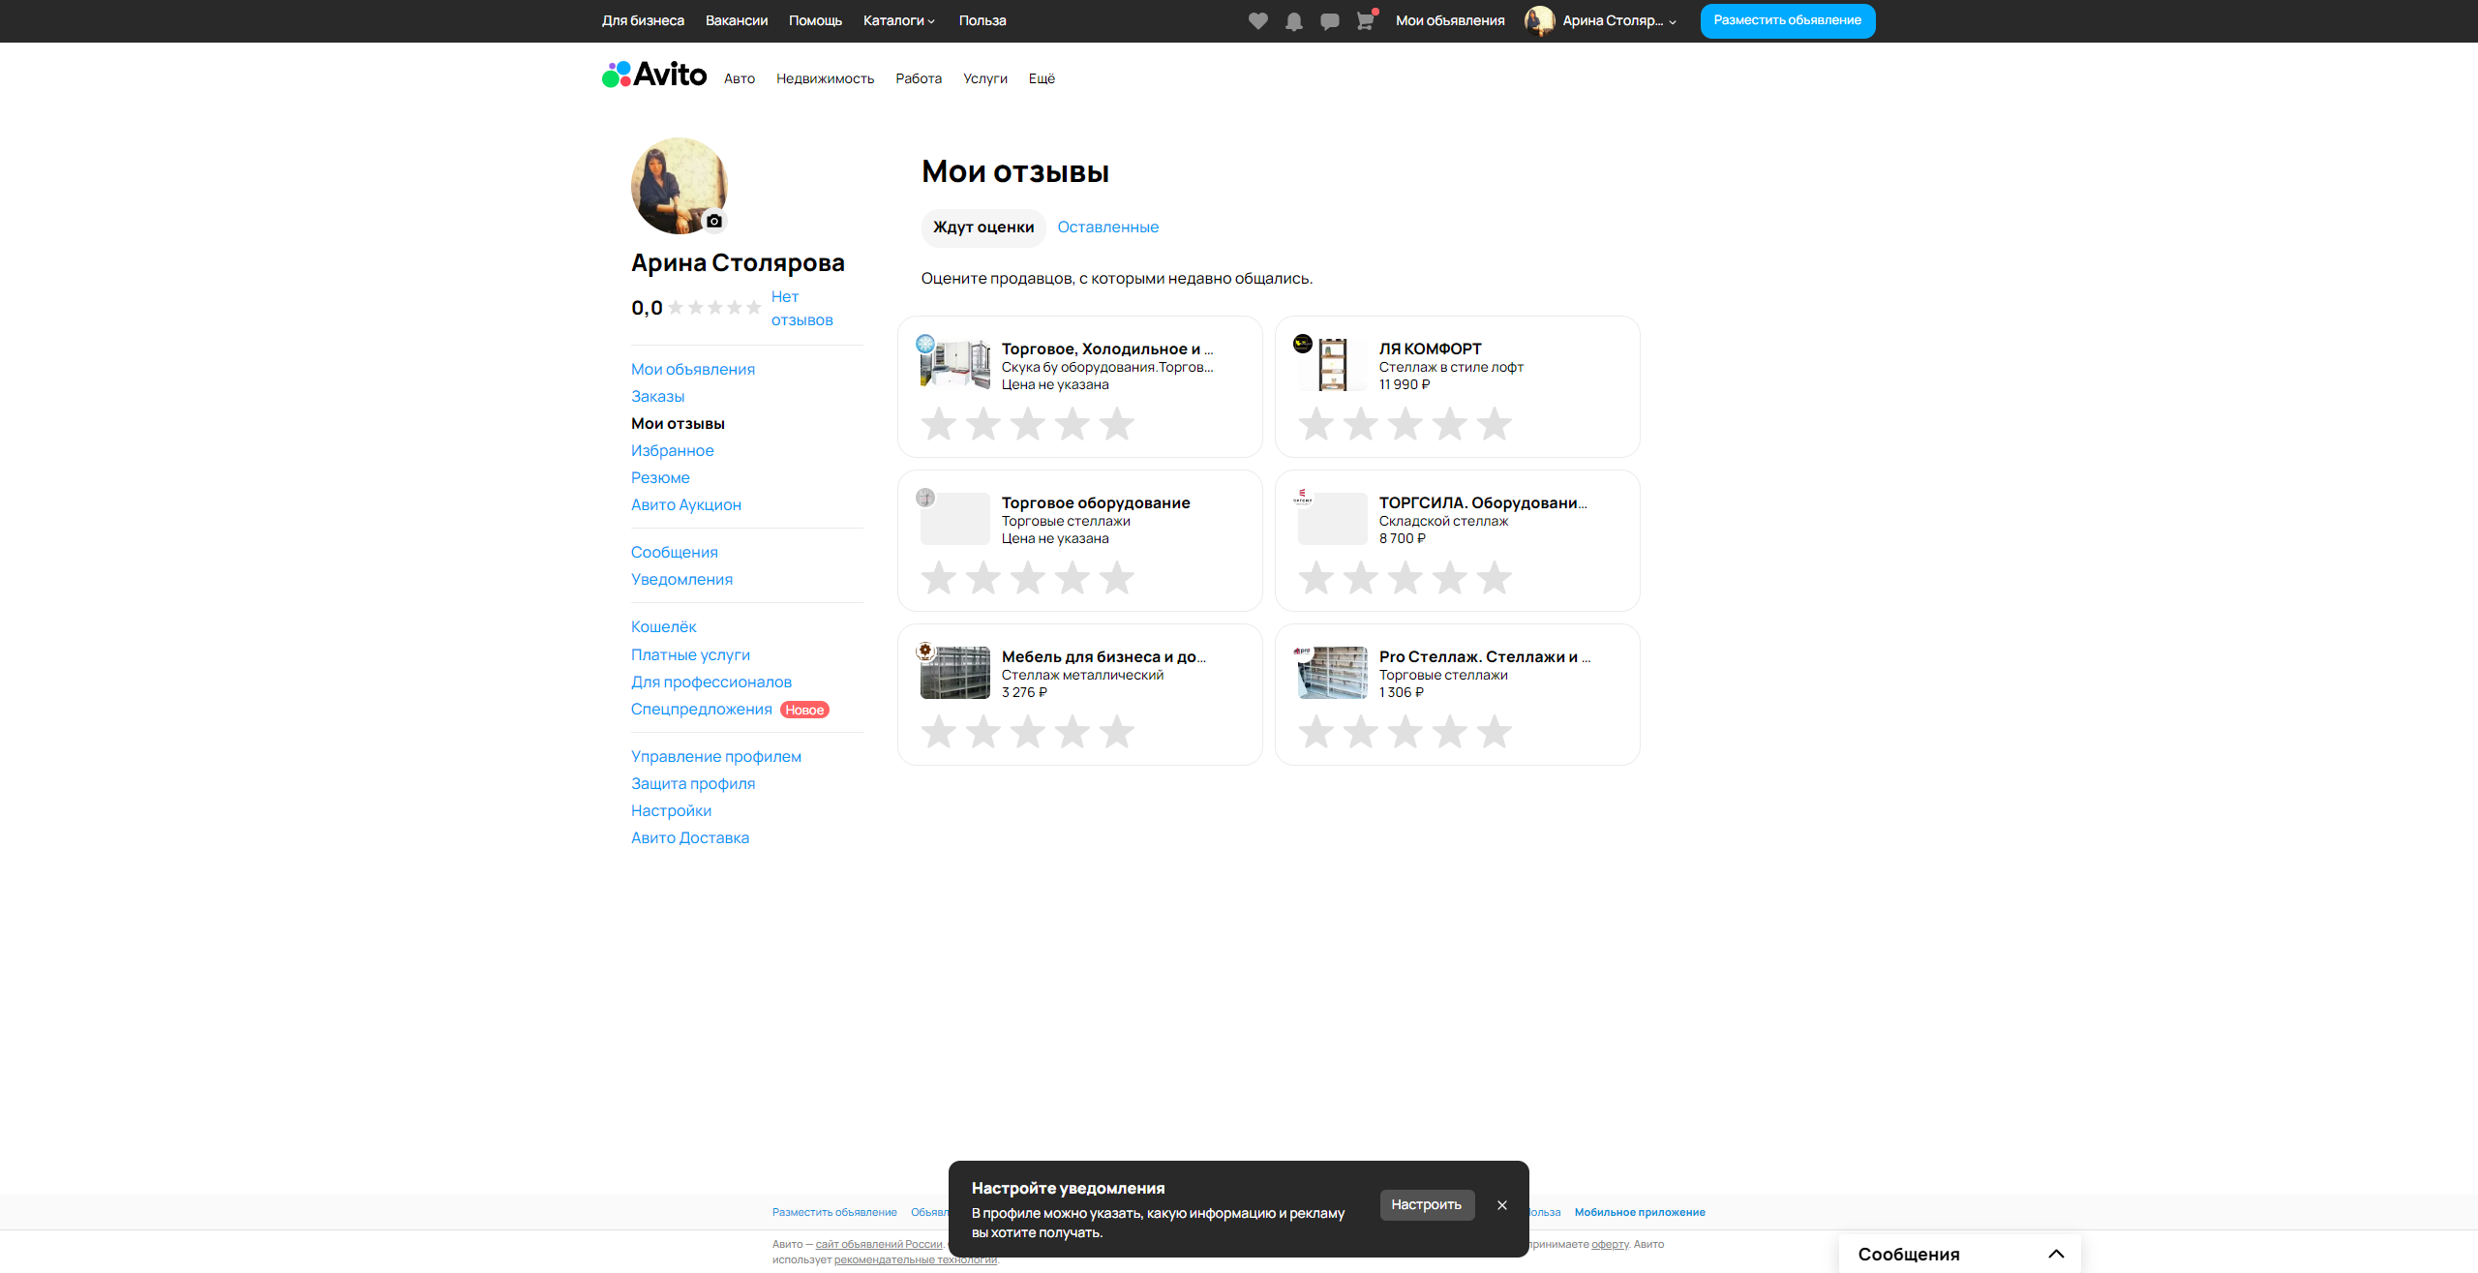Give Pro Стеллаж seller four stars
Screen dimensions: 2478x1273
click(x=1449, y=732)
